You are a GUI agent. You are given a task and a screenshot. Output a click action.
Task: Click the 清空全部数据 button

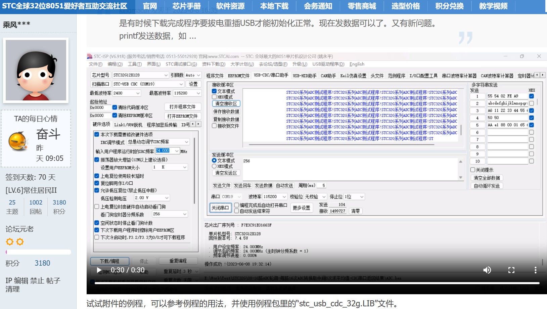click(x=487, y=178)
